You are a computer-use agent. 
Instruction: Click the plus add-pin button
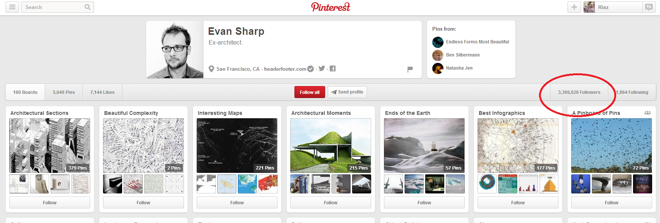pyautogui.click(x=574, y=7)
